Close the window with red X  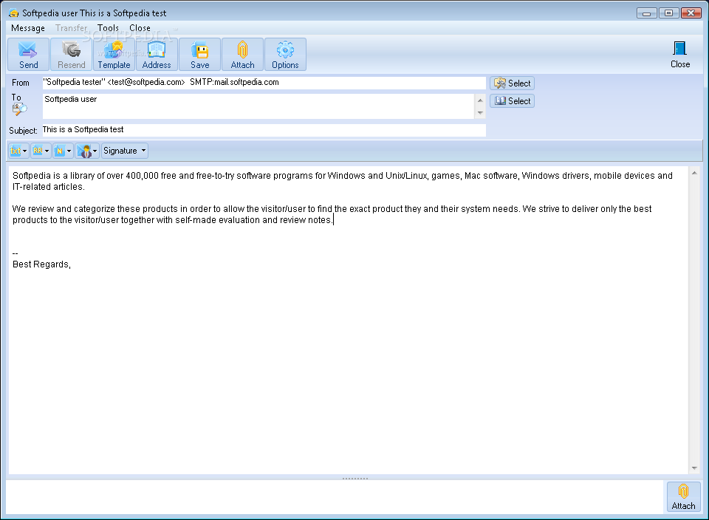click(691, 13)
